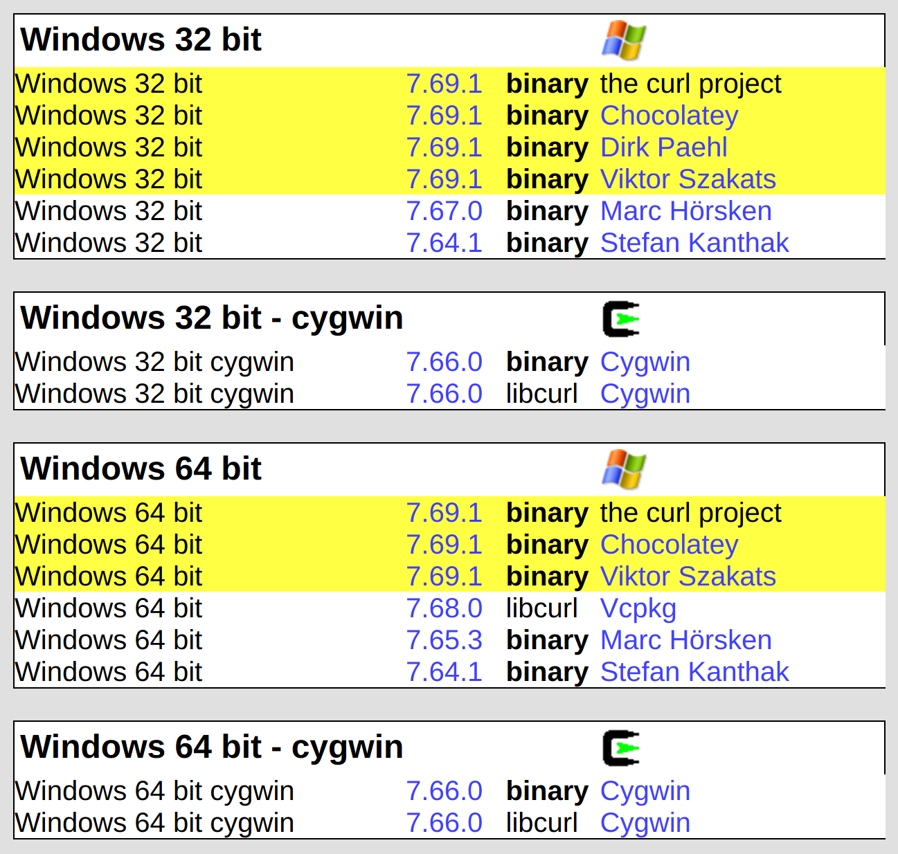Viewport: 898px width, 854px height.
Task: Click the Windows logo in Windows 32 bit header
Action: tap(623, 40)
